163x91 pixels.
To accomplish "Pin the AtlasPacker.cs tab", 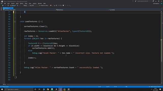I will pyautogui.click(x=11, y=8).
